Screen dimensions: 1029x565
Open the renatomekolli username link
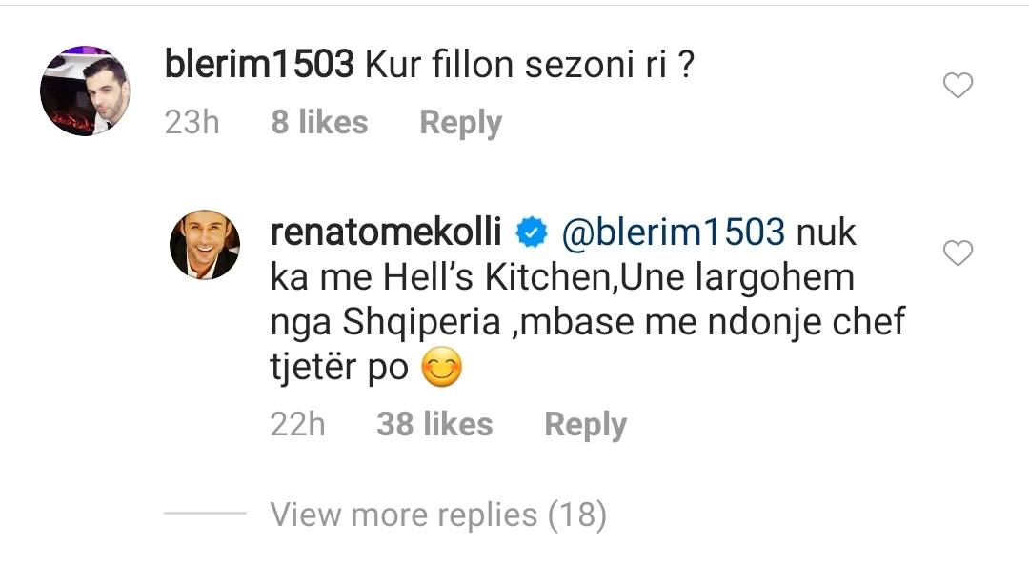coord(389,231)
